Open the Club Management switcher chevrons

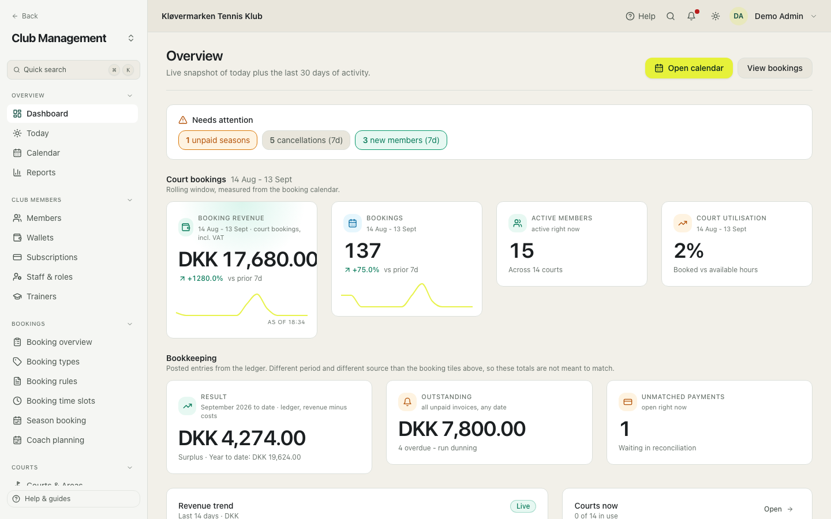(x=131, y=38)
